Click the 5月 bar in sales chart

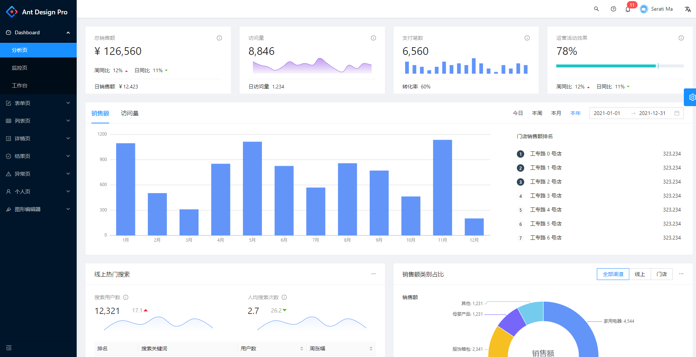(253, 188)
